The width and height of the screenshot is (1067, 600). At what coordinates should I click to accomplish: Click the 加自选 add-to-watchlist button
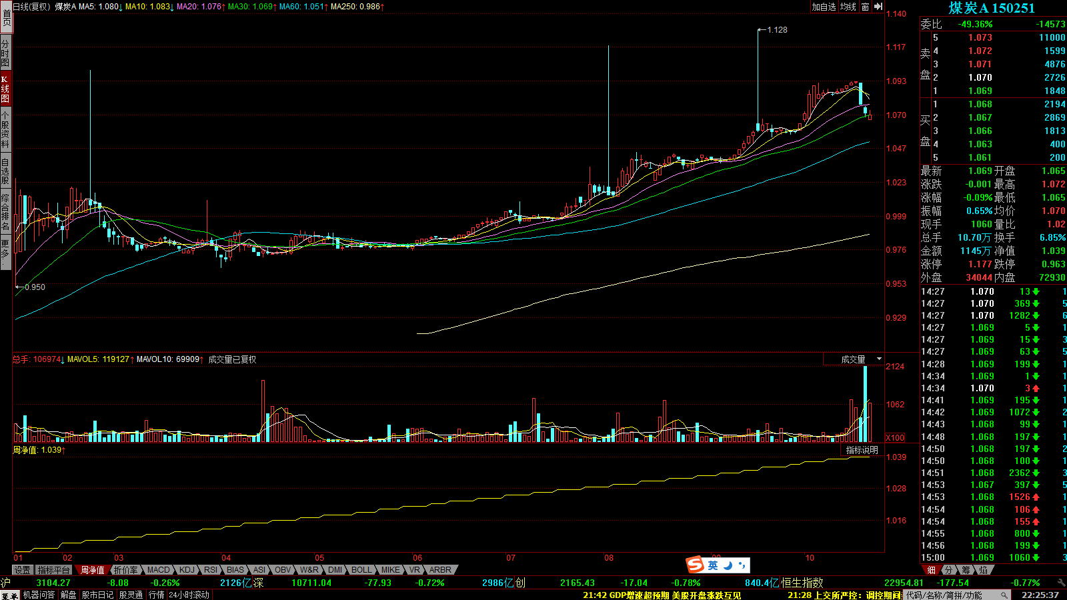pos(824,7)
